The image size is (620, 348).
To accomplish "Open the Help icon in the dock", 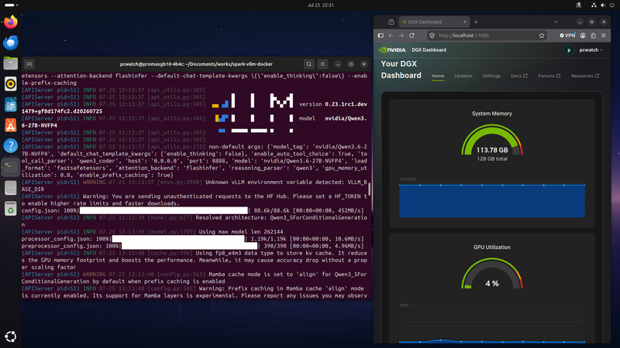I will [11, 145].
